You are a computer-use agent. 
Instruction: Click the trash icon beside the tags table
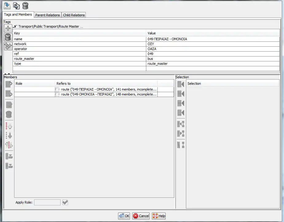pos(8,37)
